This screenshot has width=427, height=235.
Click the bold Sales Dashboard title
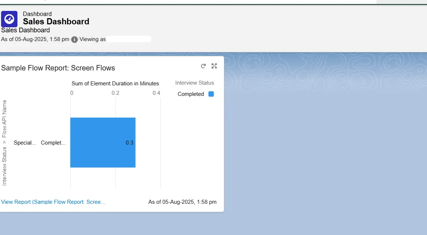click(56, 22)
